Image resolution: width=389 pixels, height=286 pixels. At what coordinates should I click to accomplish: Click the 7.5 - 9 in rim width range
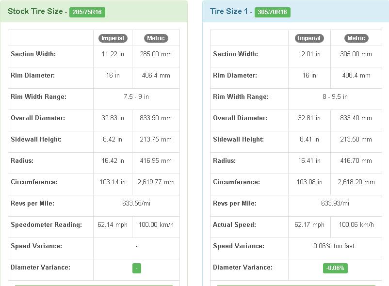136,96
